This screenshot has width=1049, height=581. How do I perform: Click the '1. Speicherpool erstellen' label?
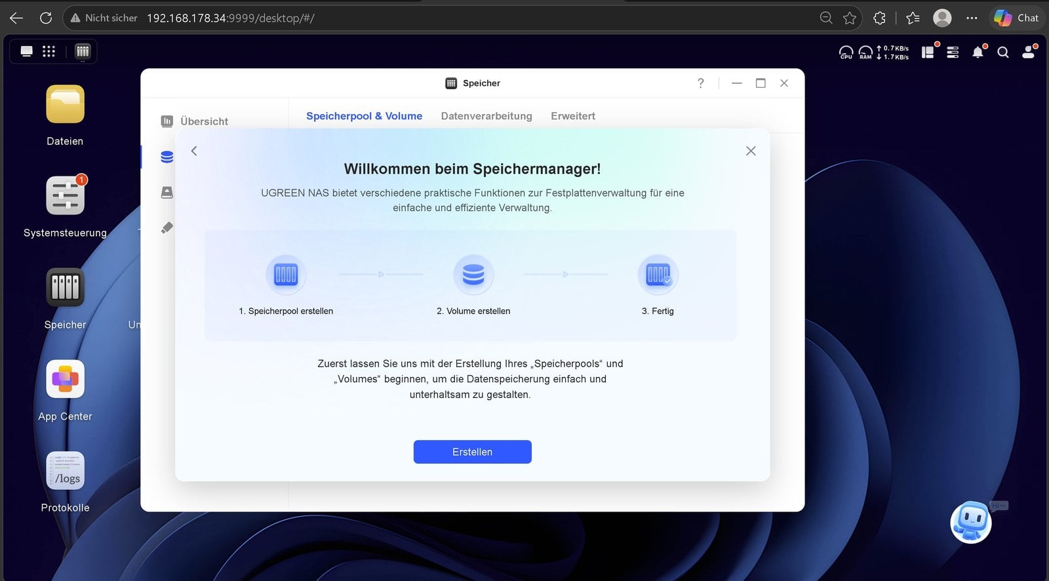coord(286,311)
